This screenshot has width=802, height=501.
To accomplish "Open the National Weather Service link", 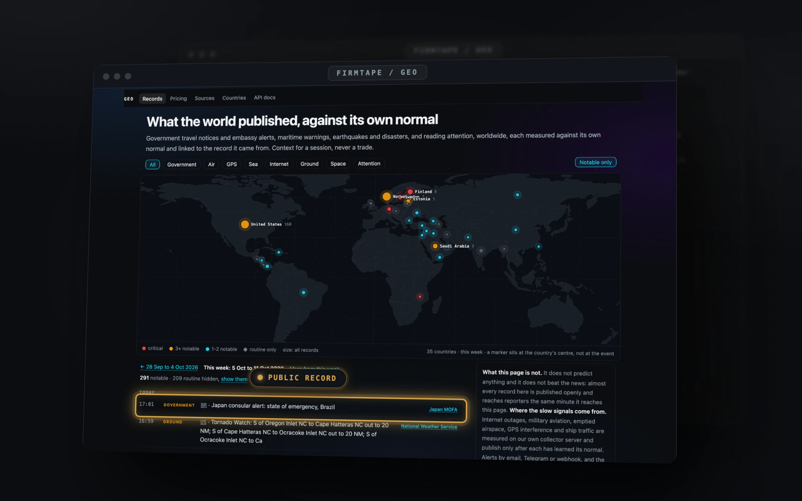I will 429,426.
